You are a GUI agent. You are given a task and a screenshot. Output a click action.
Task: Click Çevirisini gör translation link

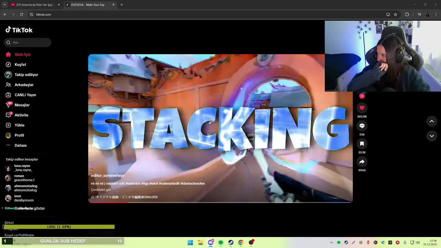[x=101, y=190]
